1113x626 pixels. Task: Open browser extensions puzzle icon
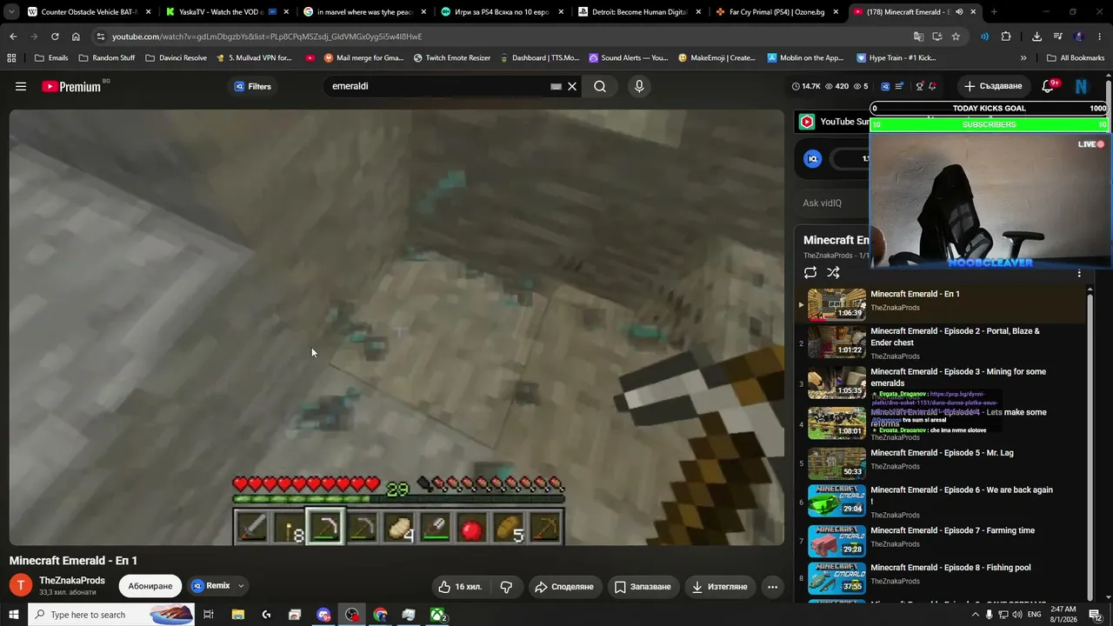point(1006,37)
